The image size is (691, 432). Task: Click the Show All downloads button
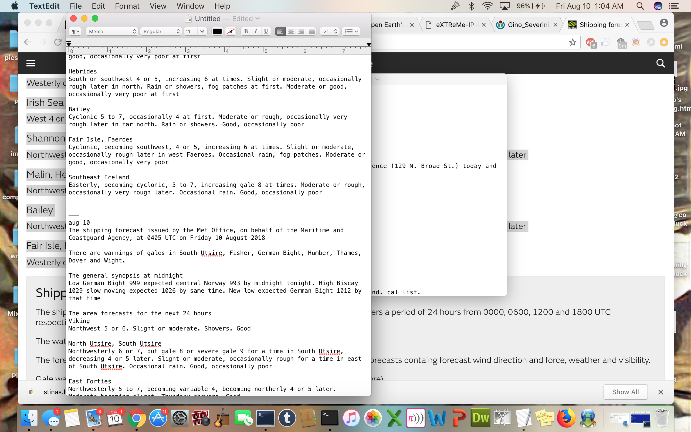coord(625,392)
